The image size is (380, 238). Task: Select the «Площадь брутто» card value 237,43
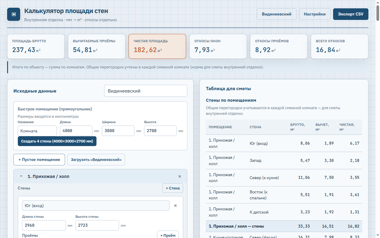(x=24, y=50)
